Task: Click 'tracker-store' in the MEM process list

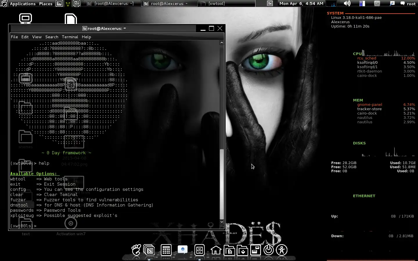Action: click(370, 109)
